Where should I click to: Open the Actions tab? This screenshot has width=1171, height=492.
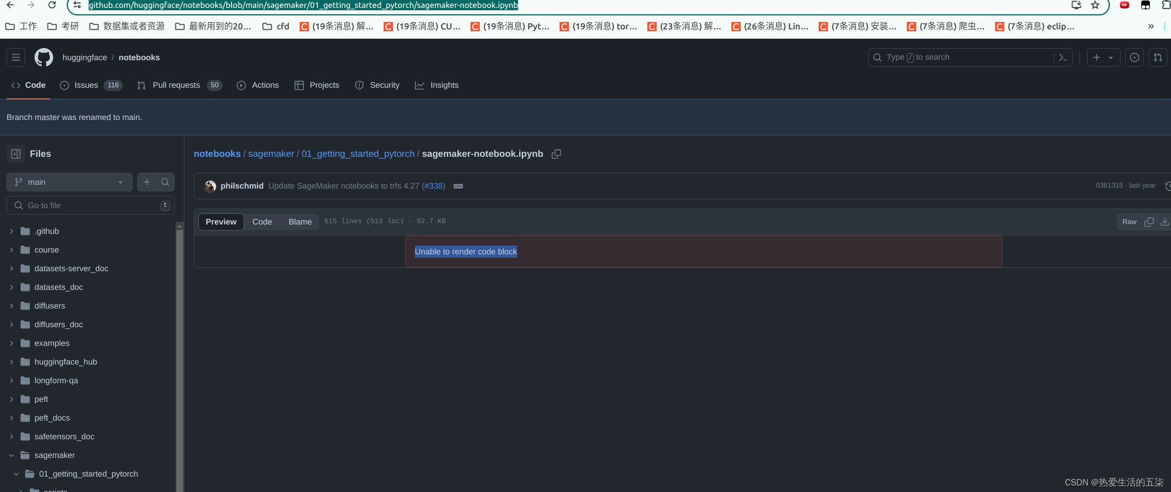[258, 85]
